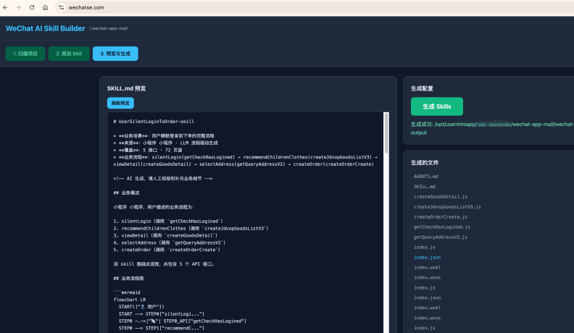Screen dimensions: 574x333
Task: Open the WeChat AI Skill Builder title
Action: coord(46,28)
